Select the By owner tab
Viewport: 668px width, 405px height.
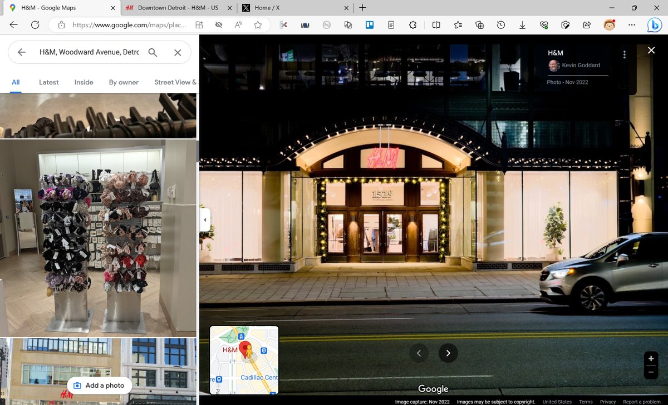coord(124,82)
